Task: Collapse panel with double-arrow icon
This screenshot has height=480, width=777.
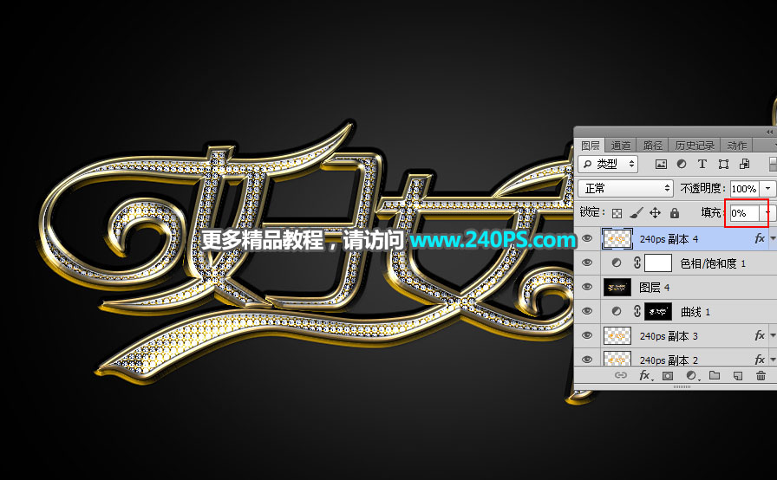Action: pyautogui.click(x=769, y=132)
